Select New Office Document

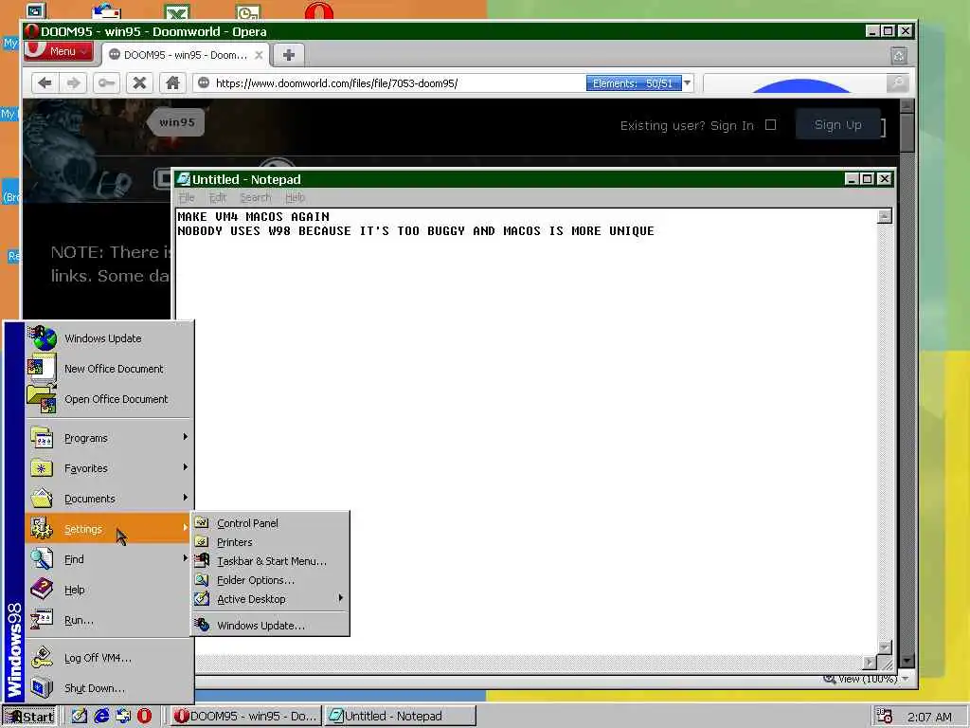(x=109, y=369)
